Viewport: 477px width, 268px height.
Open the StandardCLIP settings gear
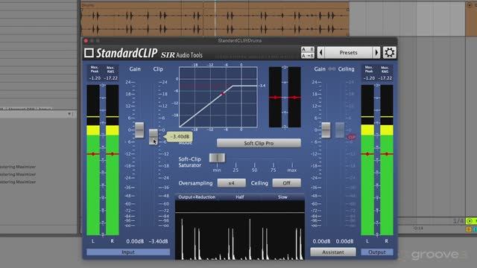pos(389,53)
